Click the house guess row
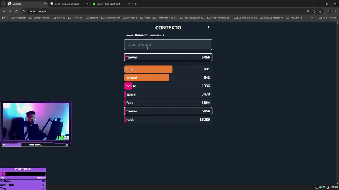The width and height of the screenshot is (339, 190). tap(168, 86)
